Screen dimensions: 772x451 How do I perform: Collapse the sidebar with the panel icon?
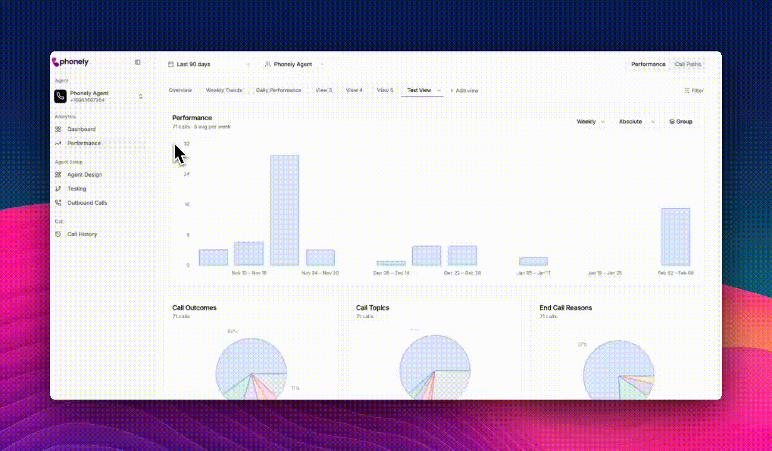[x=138, y=61]
